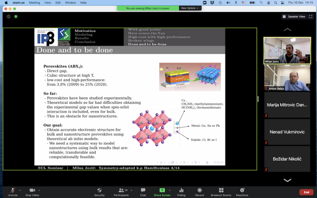Open the Security shield menu
317x198 pixels.
pos(99,192)
